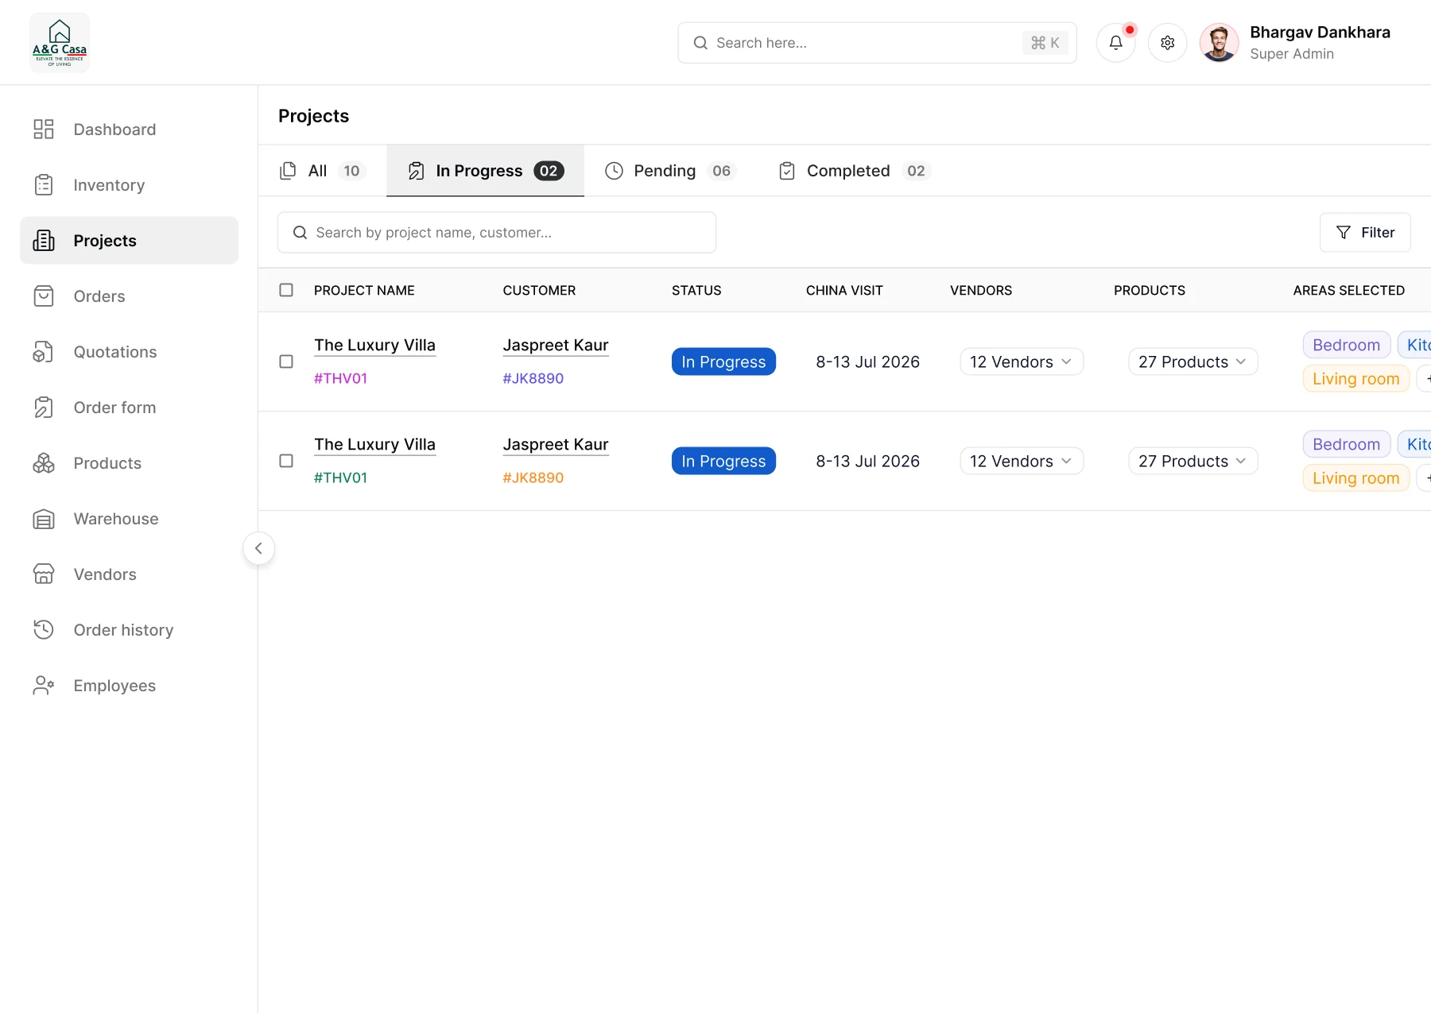
Task: Open the Filter button
Action: [x=1365, y=232]
